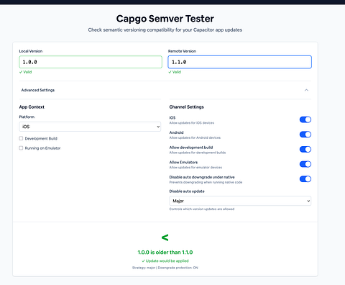The width and height of the screenshot is (345, 285).
Task: Disable the Allow Emulators switch
Action: (305, 164)
